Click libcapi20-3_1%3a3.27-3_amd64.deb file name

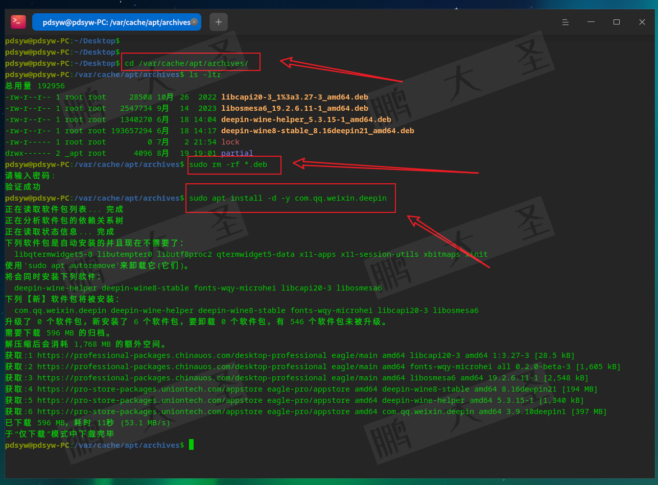coord(294,97)
